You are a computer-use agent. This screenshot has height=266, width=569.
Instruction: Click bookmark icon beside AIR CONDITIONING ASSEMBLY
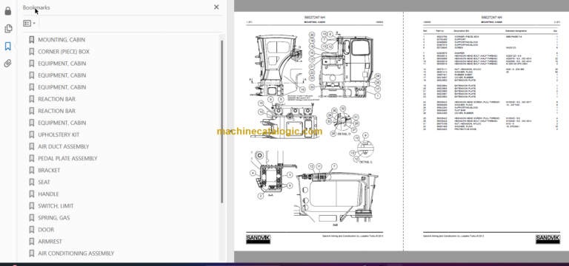point(32,253)
